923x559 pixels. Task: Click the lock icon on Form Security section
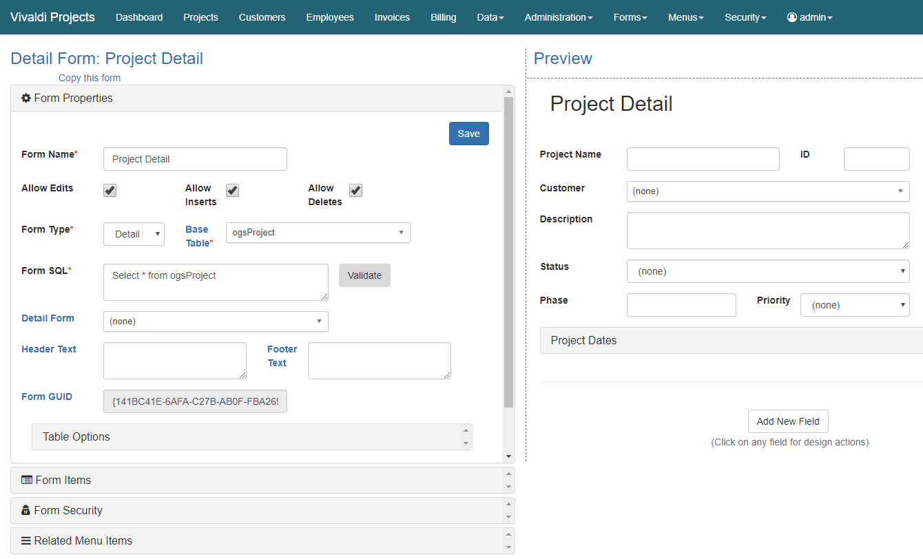tap(26, 510)
